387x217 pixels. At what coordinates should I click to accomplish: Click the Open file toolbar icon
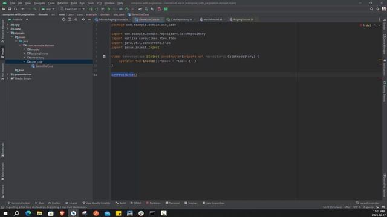[4, 9]
